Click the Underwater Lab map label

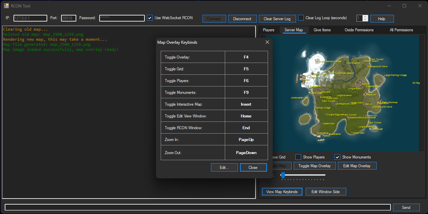point(299,98)
